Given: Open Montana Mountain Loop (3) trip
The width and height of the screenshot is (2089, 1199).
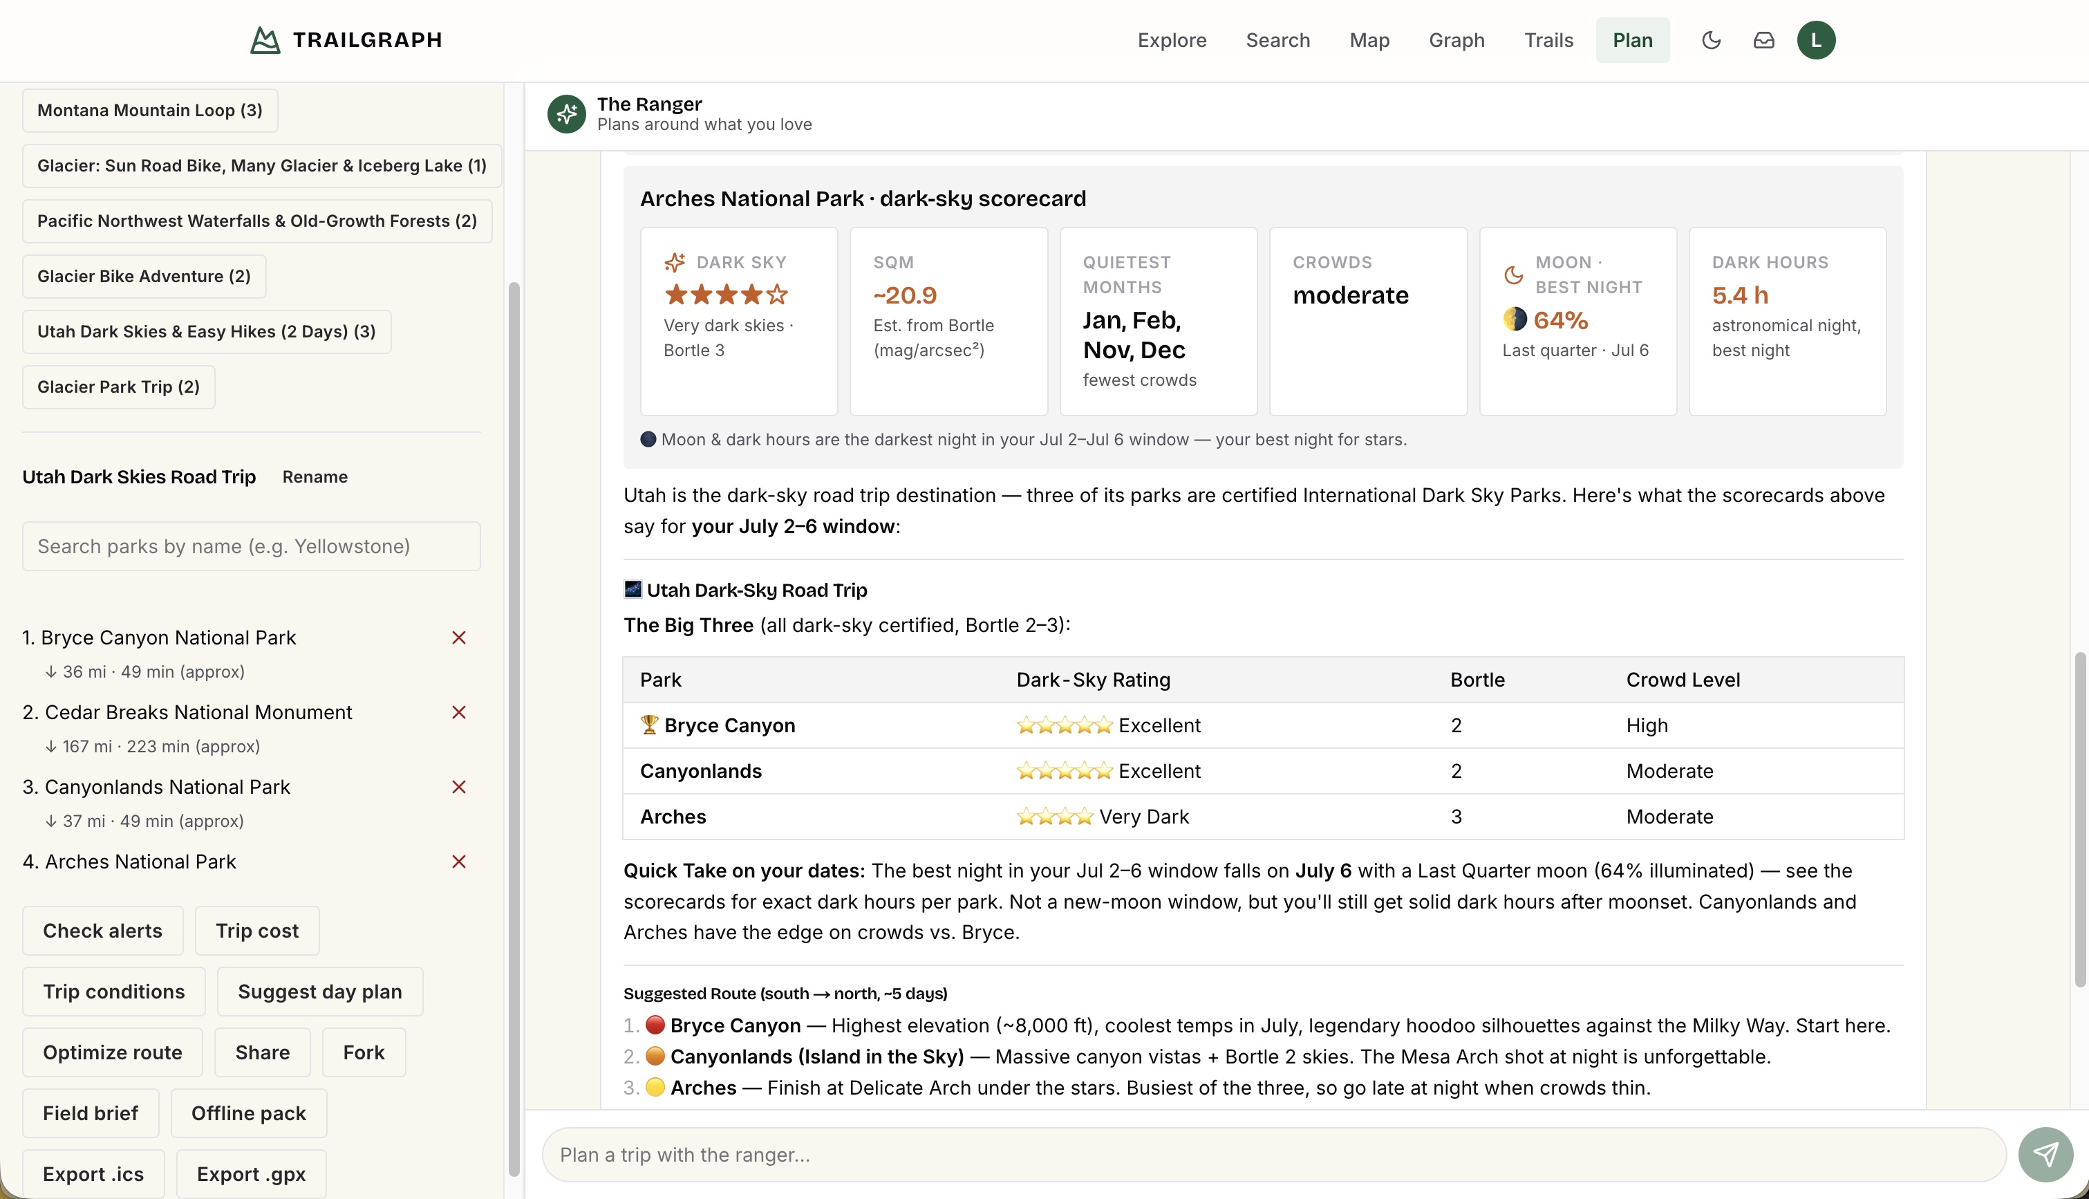Looking at the screenshot, I should click(x=150, y=111).
